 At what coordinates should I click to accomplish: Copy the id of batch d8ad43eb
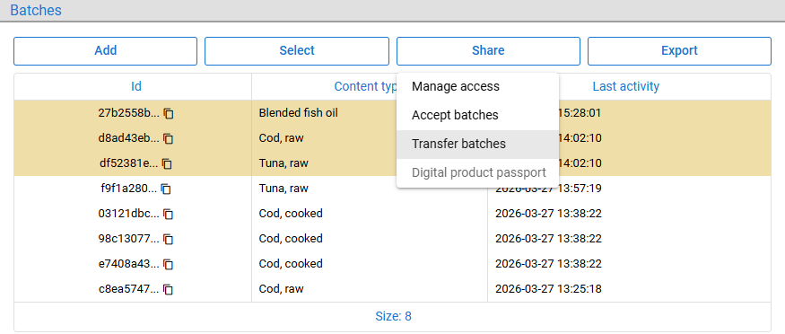[x=169, y=138]
